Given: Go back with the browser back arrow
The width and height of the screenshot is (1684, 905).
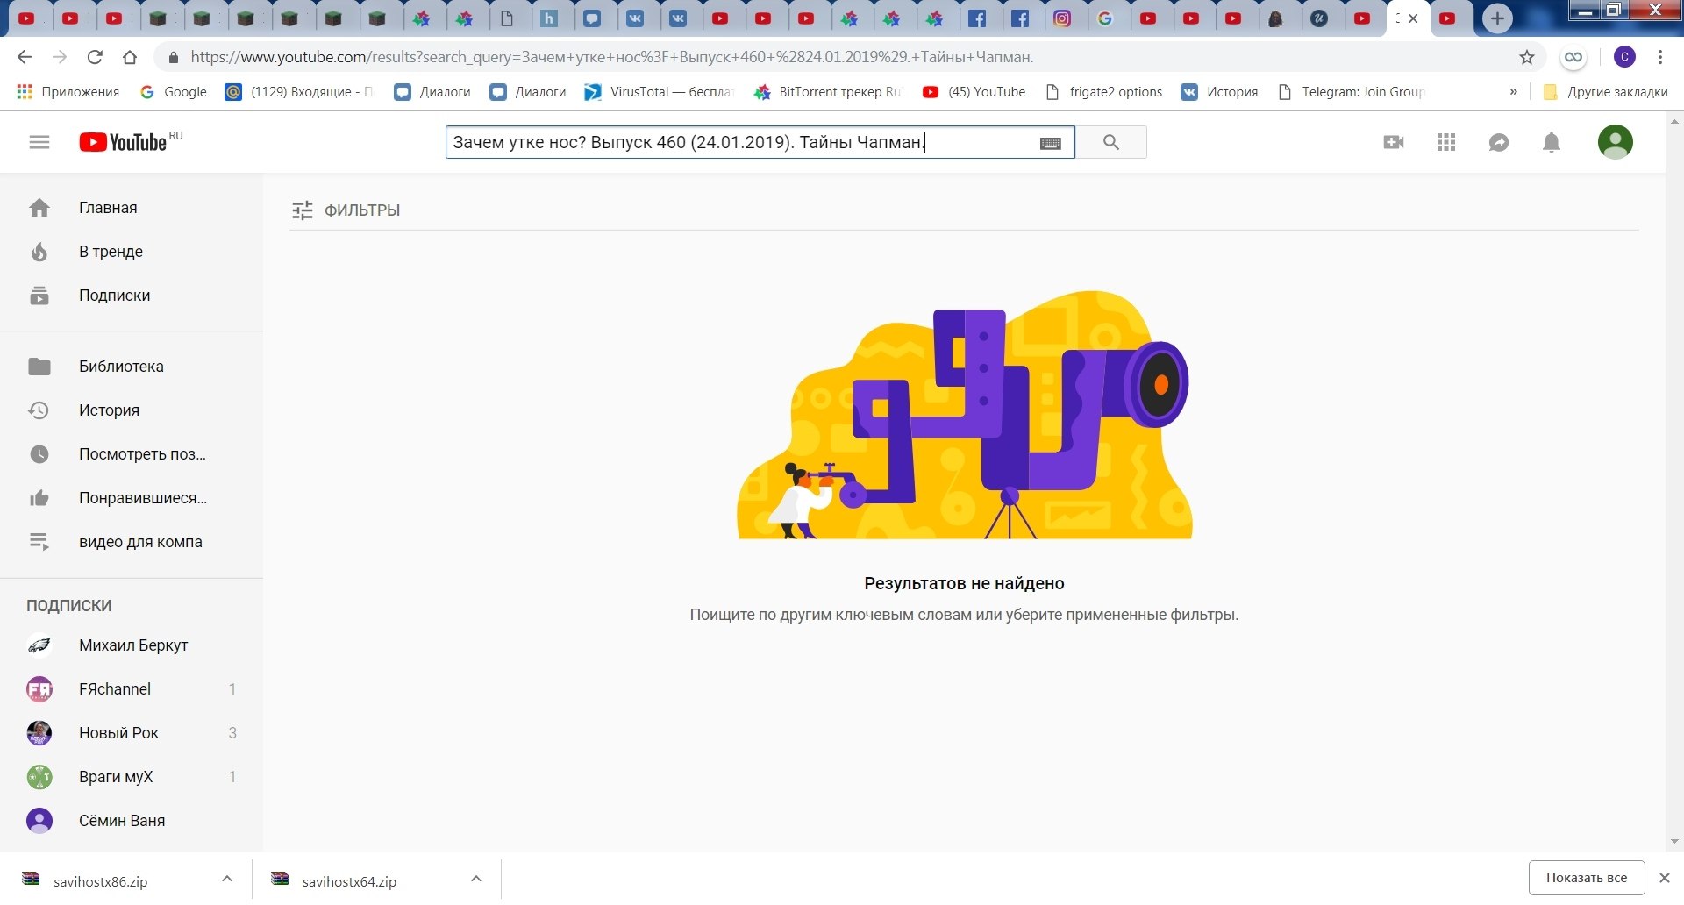Looking at the screenshot, I should coord(25,57).
